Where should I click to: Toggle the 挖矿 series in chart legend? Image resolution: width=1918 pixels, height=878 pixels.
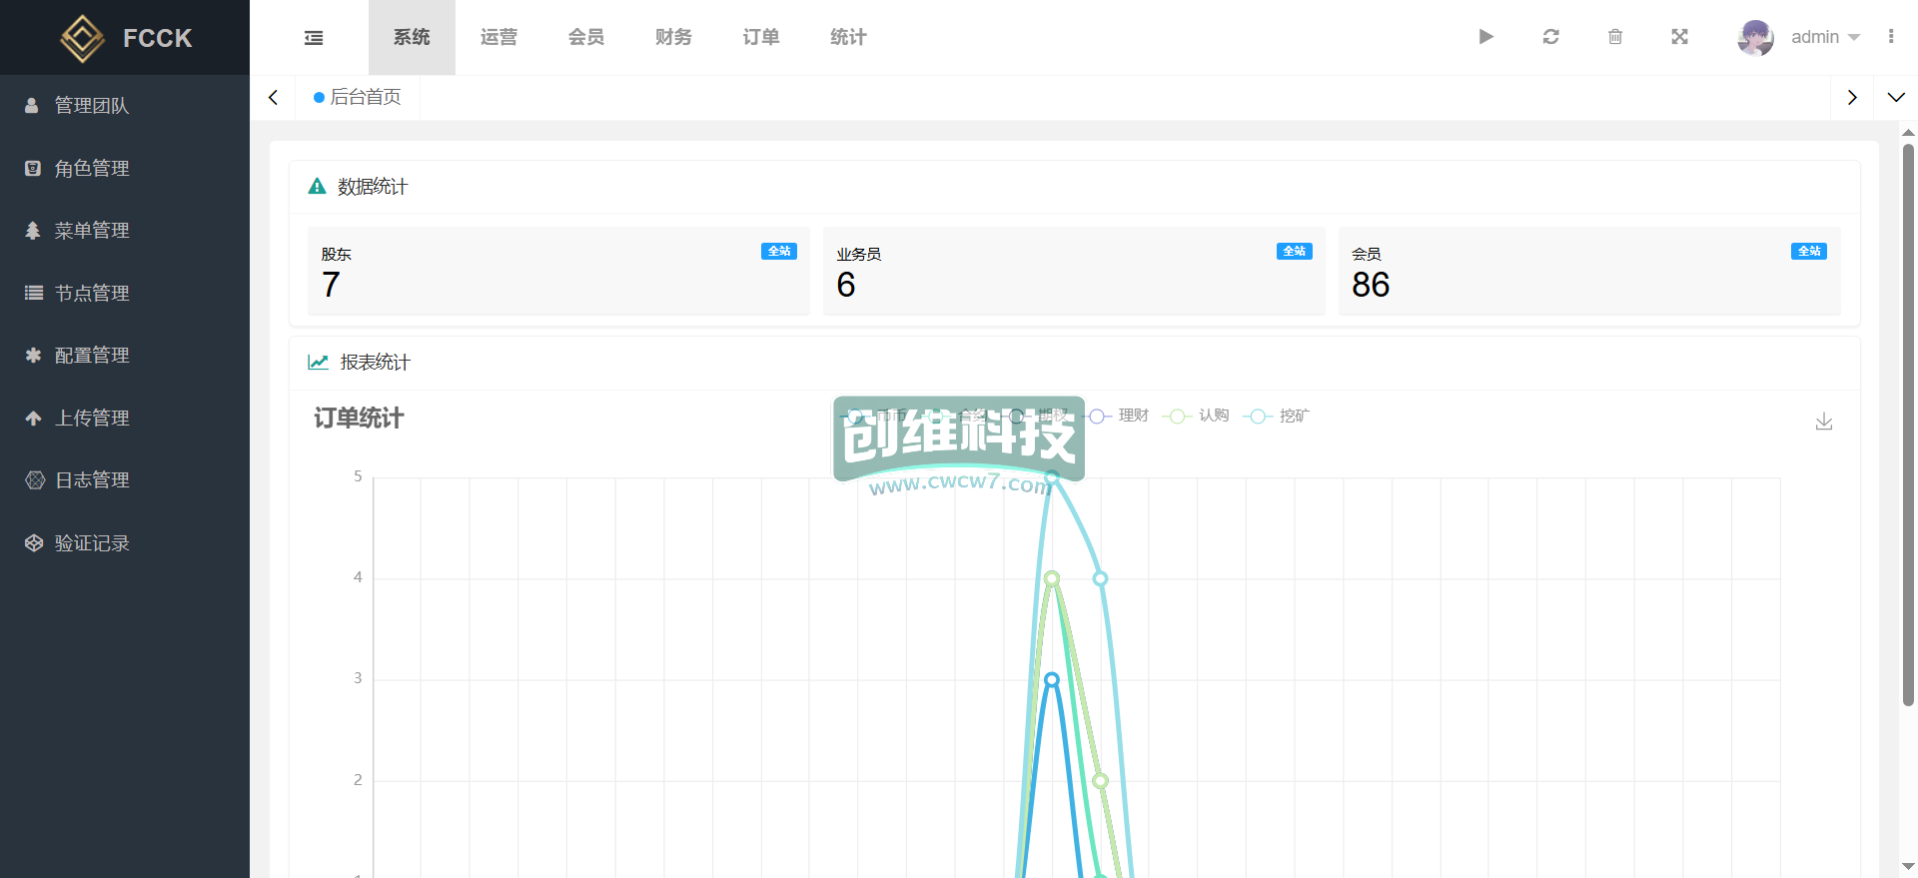[1282, 416]
